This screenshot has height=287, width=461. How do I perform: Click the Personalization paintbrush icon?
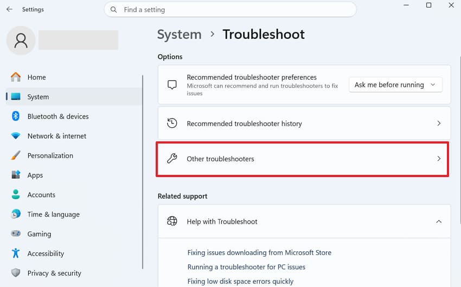(x=16, y=155)
